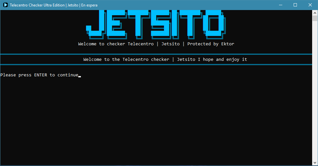Click the scrollbar down arrow
The height and width of the screenshot is (166, 318).
(315, 163)
